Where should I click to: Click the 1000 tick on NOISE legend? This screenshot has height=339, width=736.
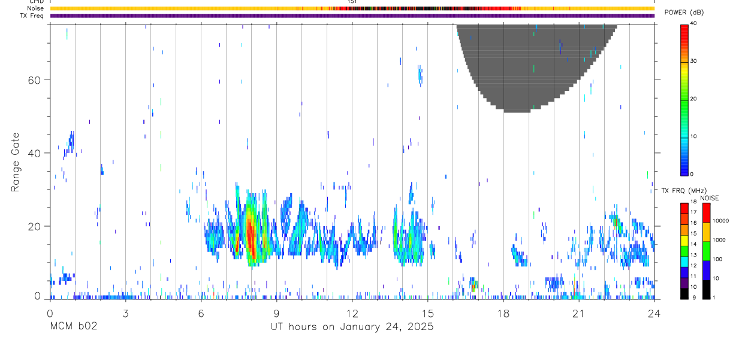719,240
